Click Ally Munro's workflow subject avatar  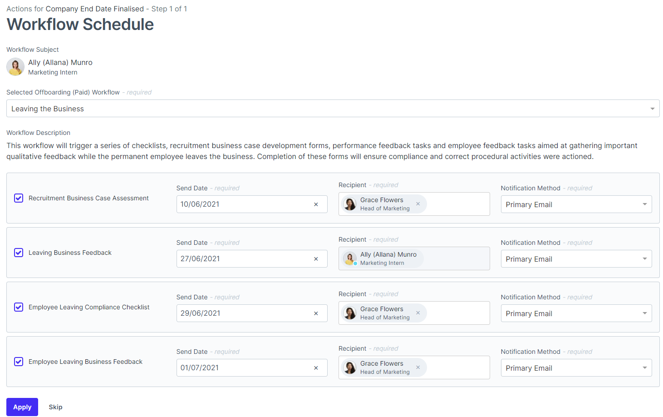tap(15, 67)
